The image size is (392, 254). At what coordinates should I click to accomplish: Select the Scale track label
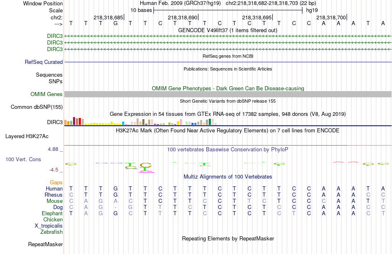point(56,10)
